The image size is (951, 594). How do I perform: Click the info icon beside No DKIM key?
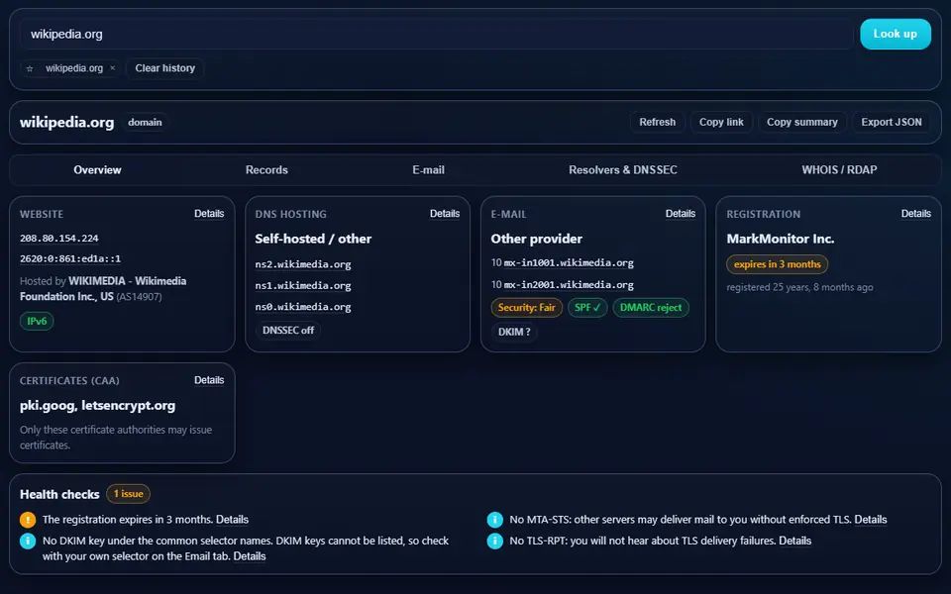coord(28,541)
